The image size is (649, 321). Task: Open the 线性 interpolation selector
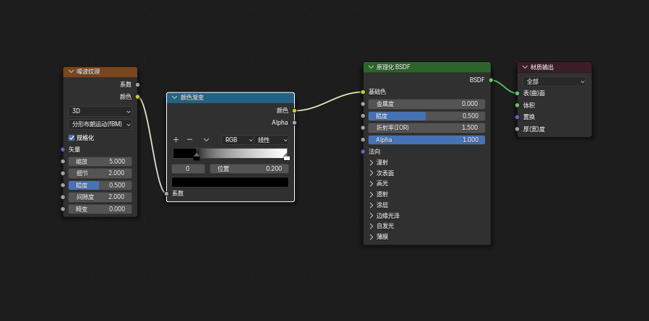272,140
